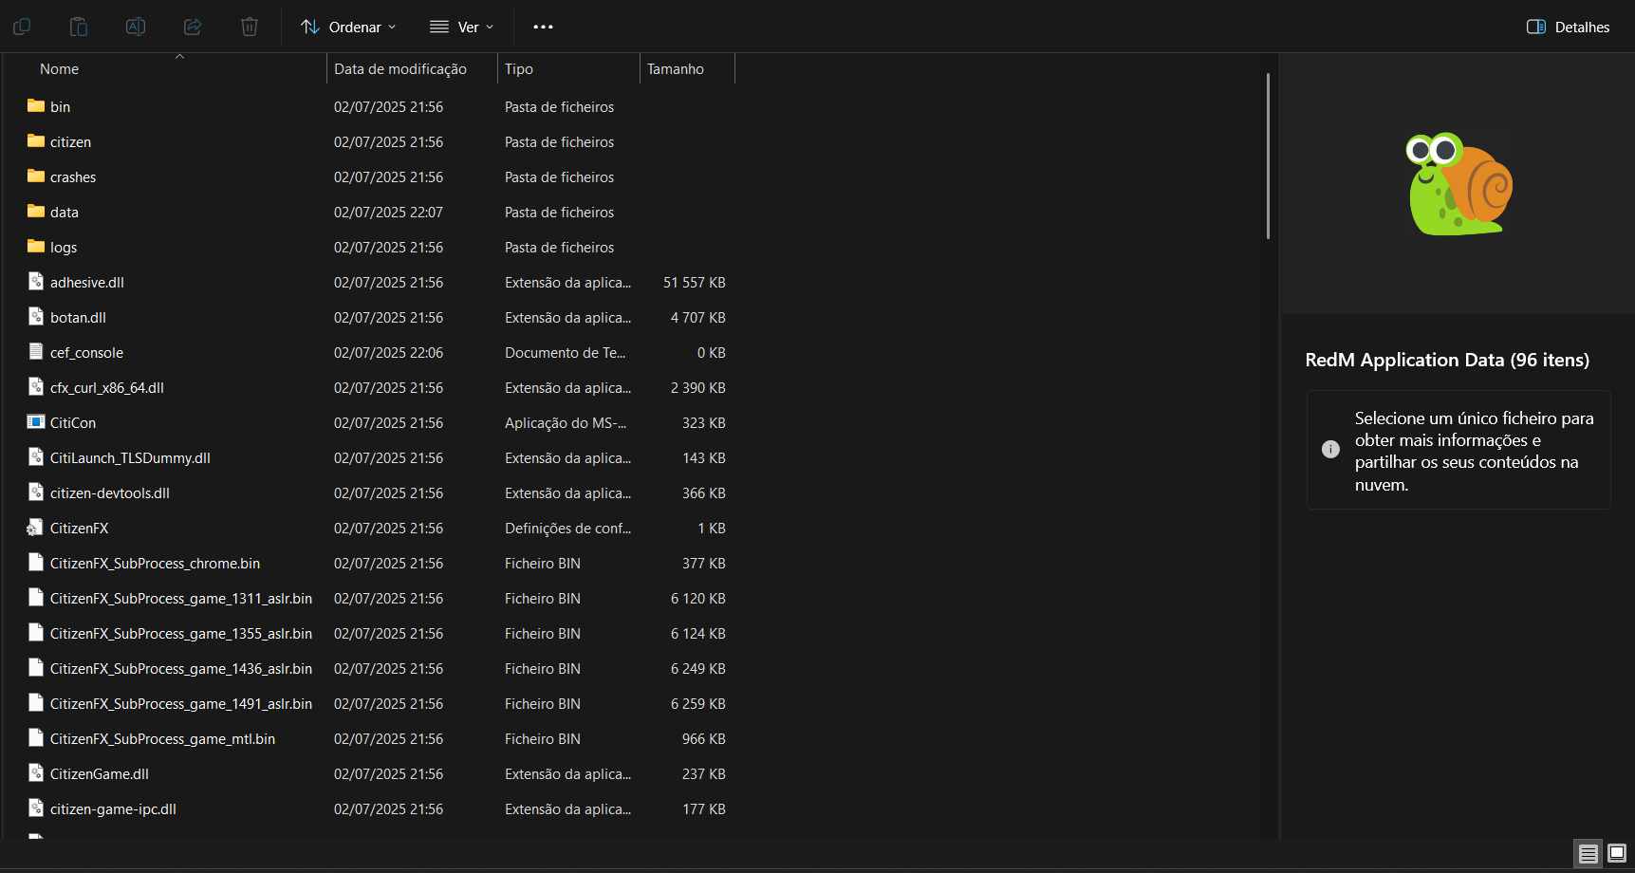The height and width of the screenshot is (873, 1635).
Task: Toggle the Detalhes pane button
Action: (1568, 27)
